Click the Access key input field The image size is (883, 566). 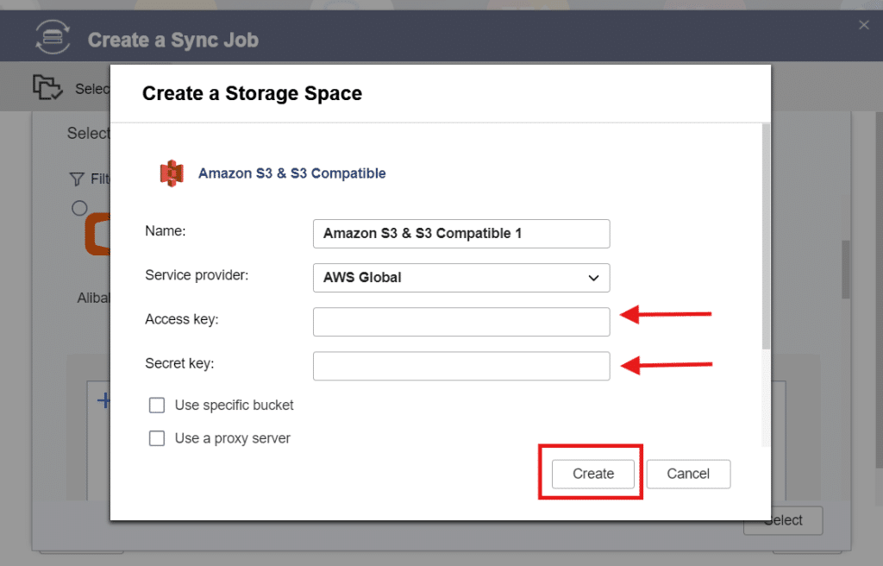coord(460,322)
